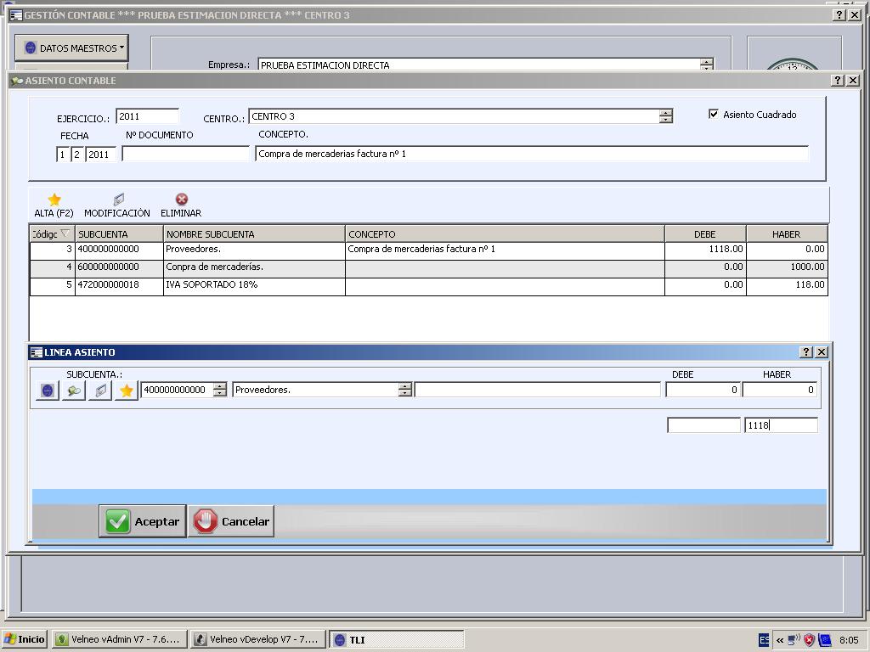This screenshot has height=652, width=870.
Task: Click the 600000000000 subcuenta cell
Action: [119, 267]
